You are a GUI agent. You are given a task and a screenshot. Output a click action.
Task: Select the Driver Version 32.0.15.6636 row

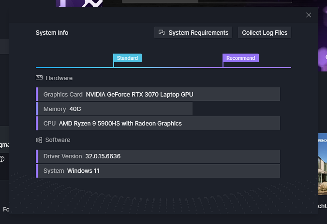[158, 156]
